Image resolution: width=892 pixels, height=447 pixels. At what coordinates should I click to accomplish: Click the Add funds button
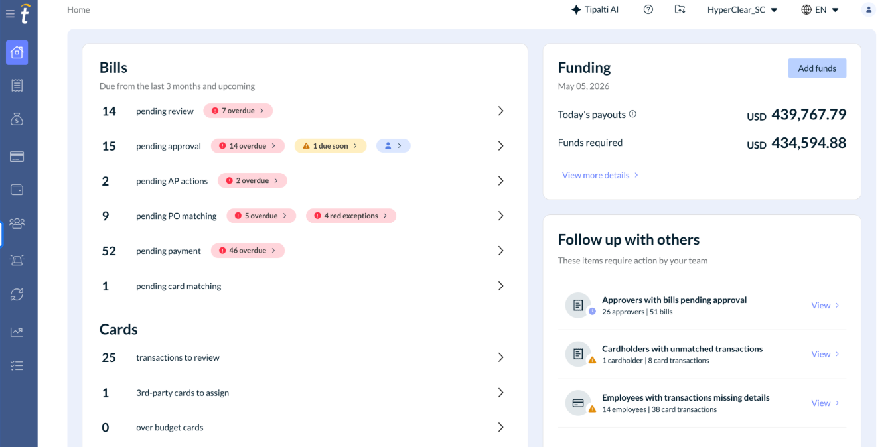[817, 68]
